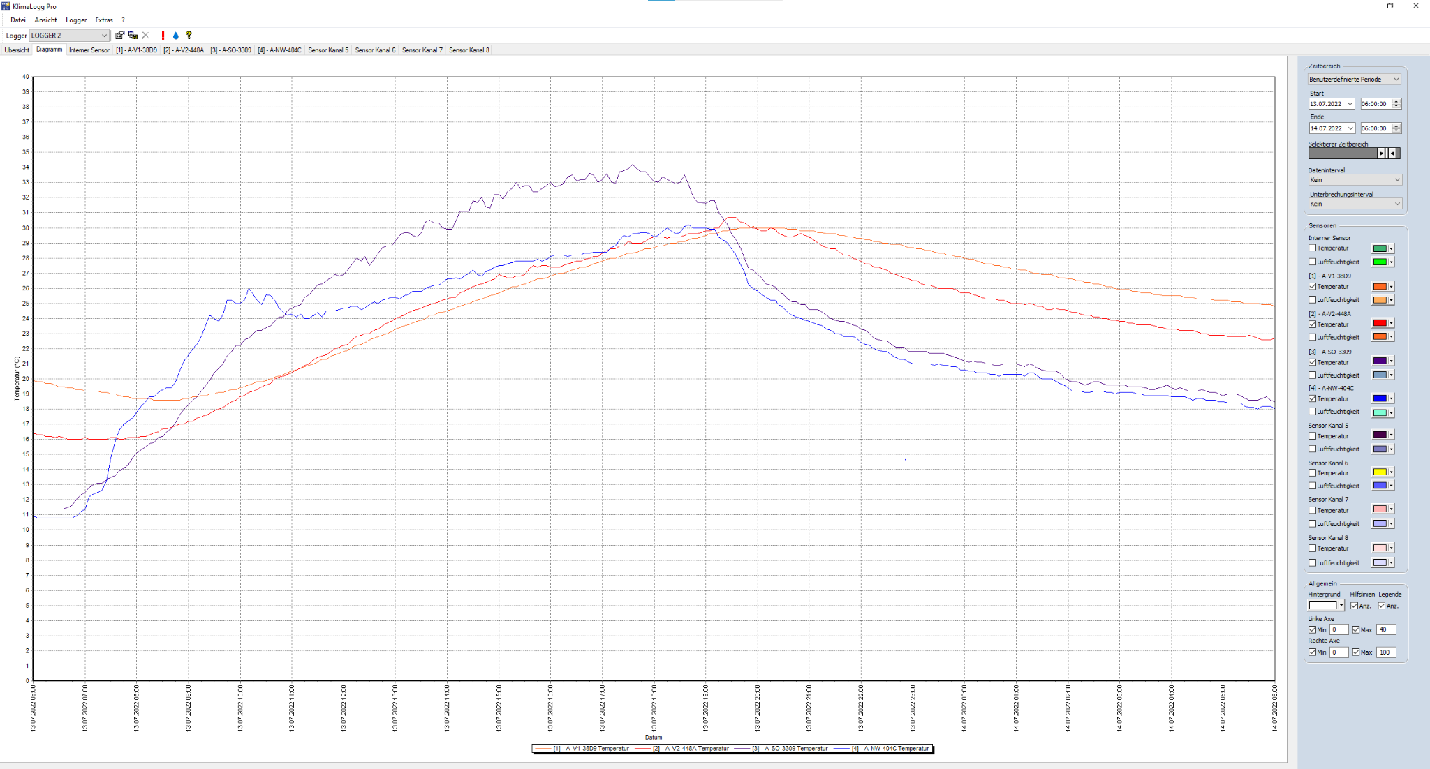Screen dimensions: 1430x769
Task: Open the Ansicht menu
Action: tap(45, 20)
